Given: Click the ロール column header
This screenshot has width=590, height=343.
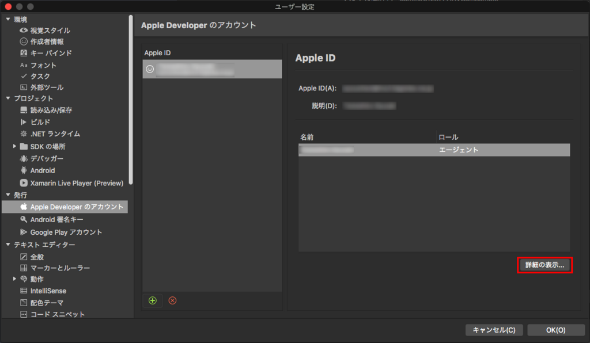Looking at the screenshot, I should coord(448,137).
